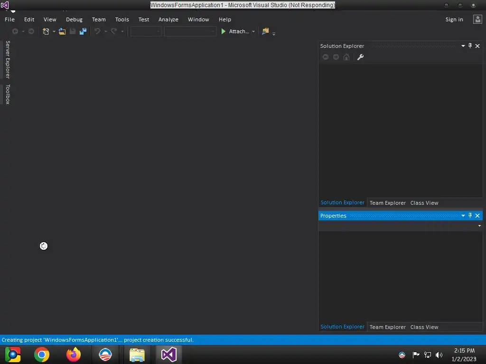Open the Tools menu

click(x=122, y=19)
